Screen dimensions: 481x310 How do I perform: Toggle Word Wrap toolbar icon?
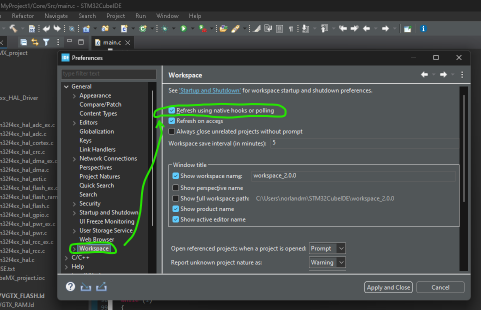point(268,29)
